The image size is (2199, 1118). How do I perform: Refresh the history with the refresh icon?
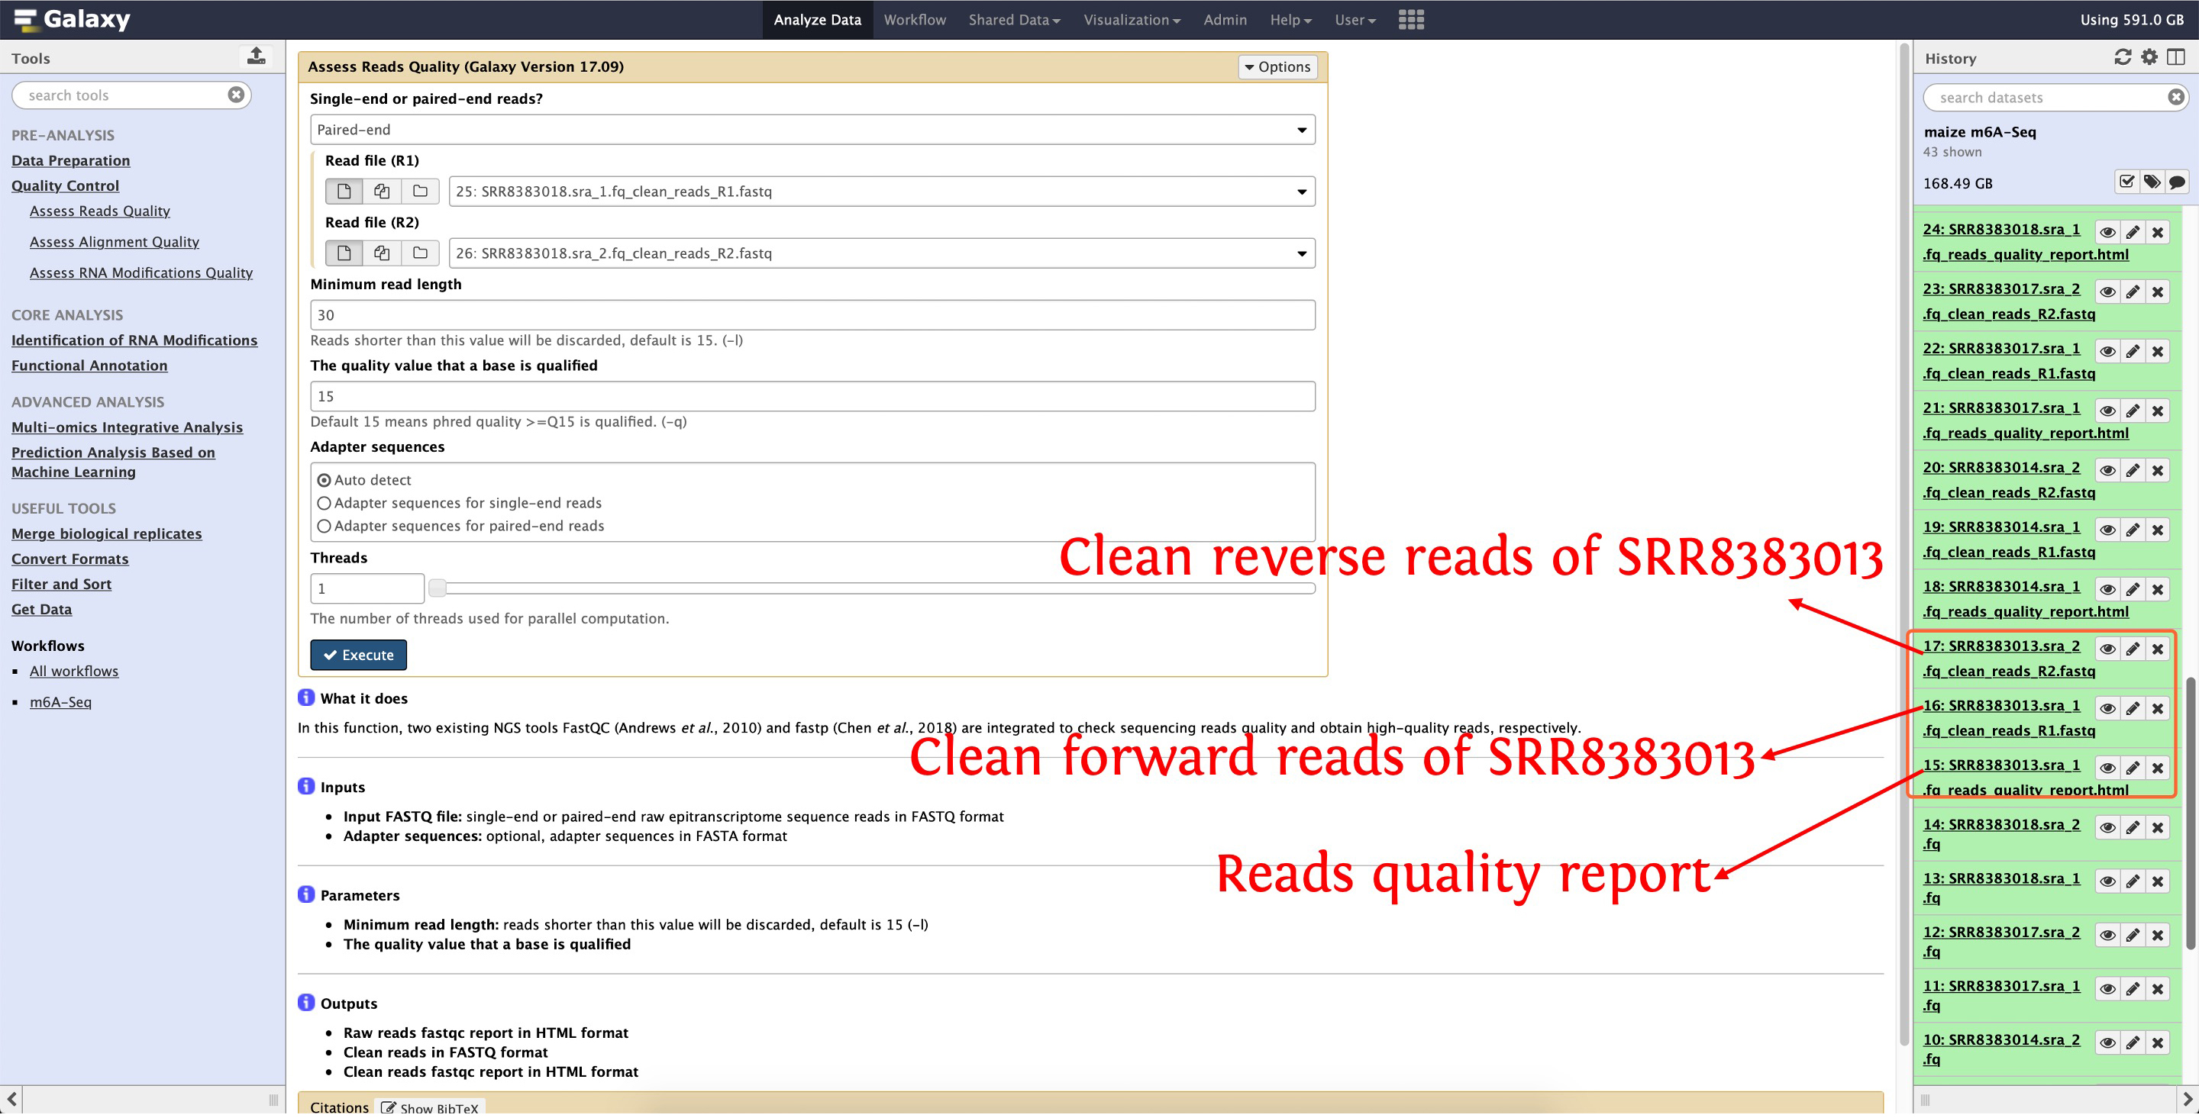point(2122,57)
